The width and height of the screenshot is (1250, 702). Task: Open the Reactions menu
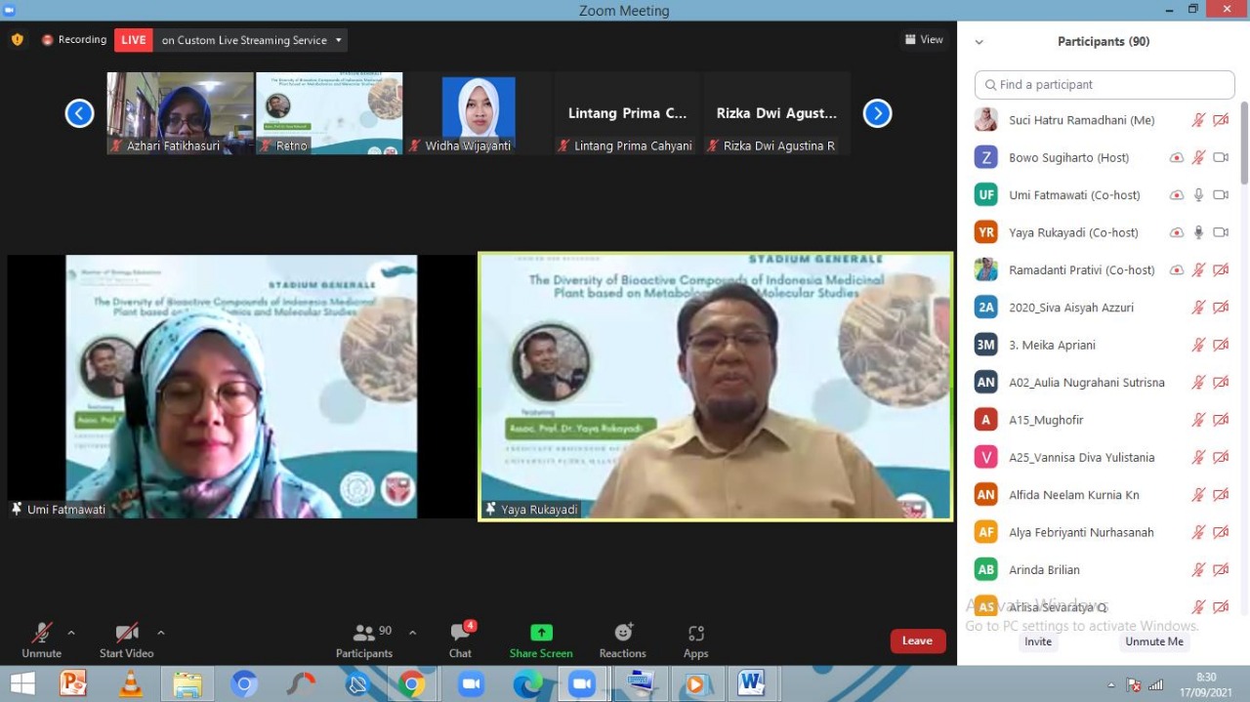tap(623, 633)
